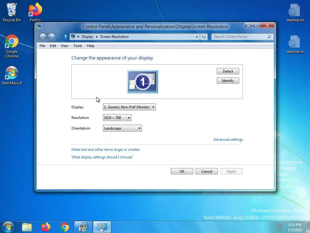
Task: Click the Detect button
Action: pos(228,71)
